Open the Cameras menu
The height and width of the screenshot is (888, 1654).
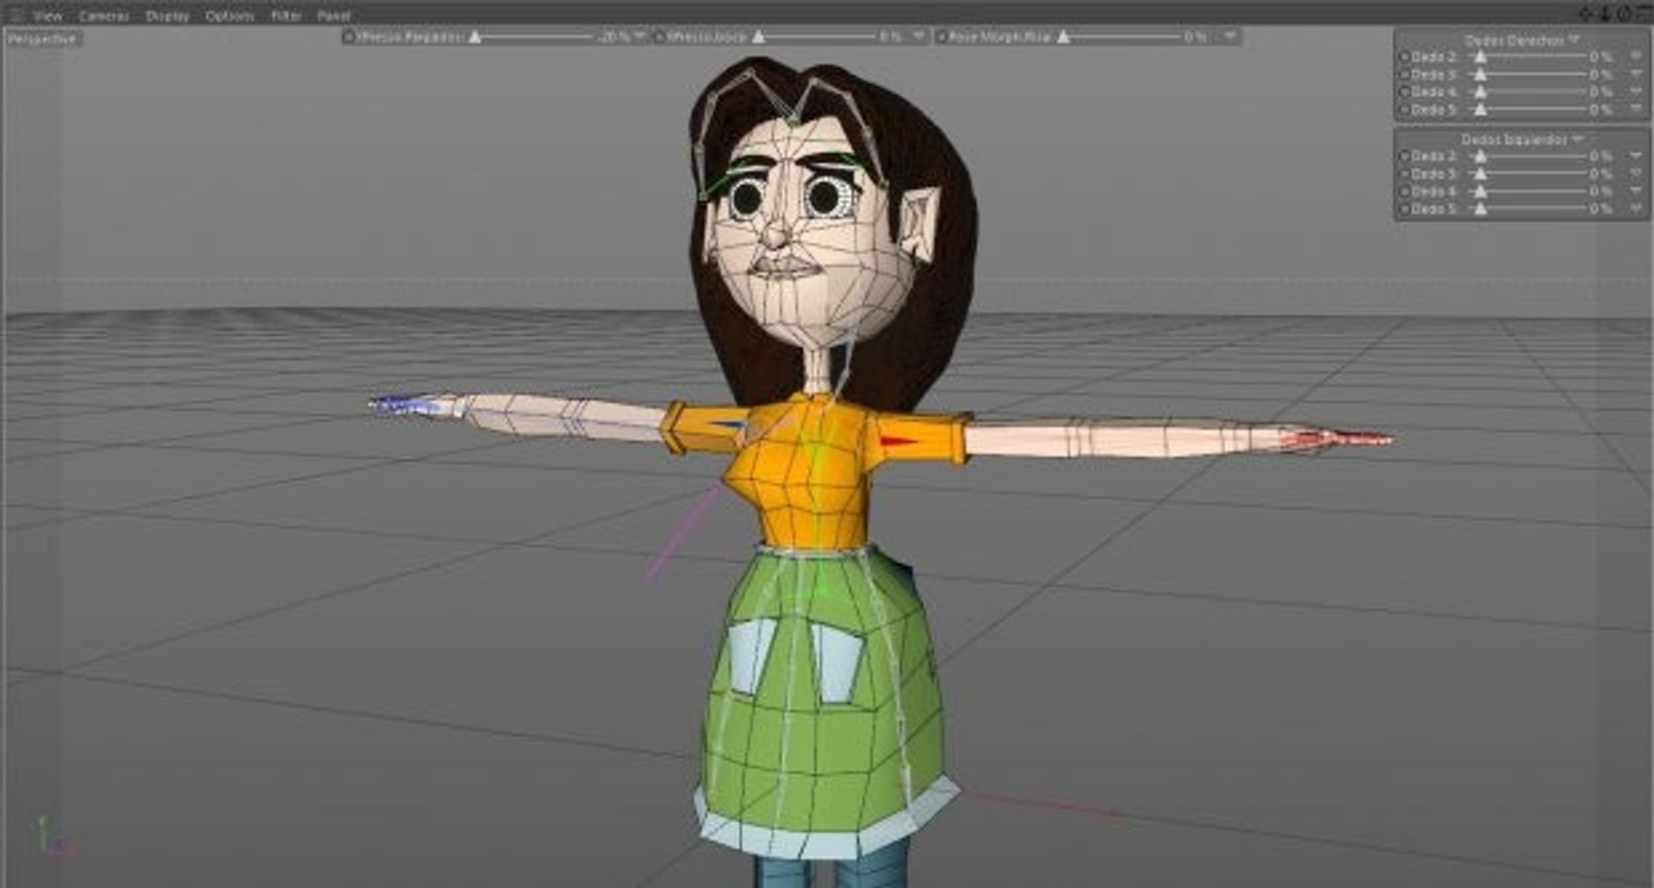[103, 16]
